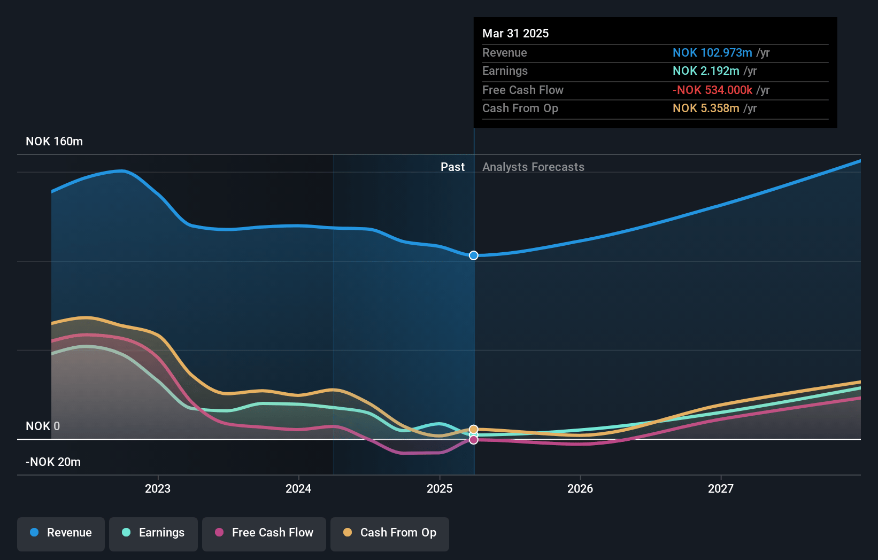The image size is (878, 560).
Task: Click the -NOK 20m axis label
Action: (x=53, y=462)
